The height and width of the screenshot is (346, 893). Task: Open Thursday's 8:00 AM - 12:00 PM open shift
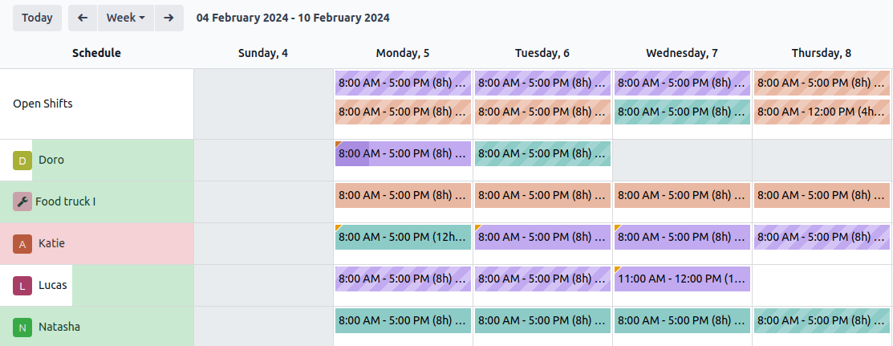click(822, 112)
